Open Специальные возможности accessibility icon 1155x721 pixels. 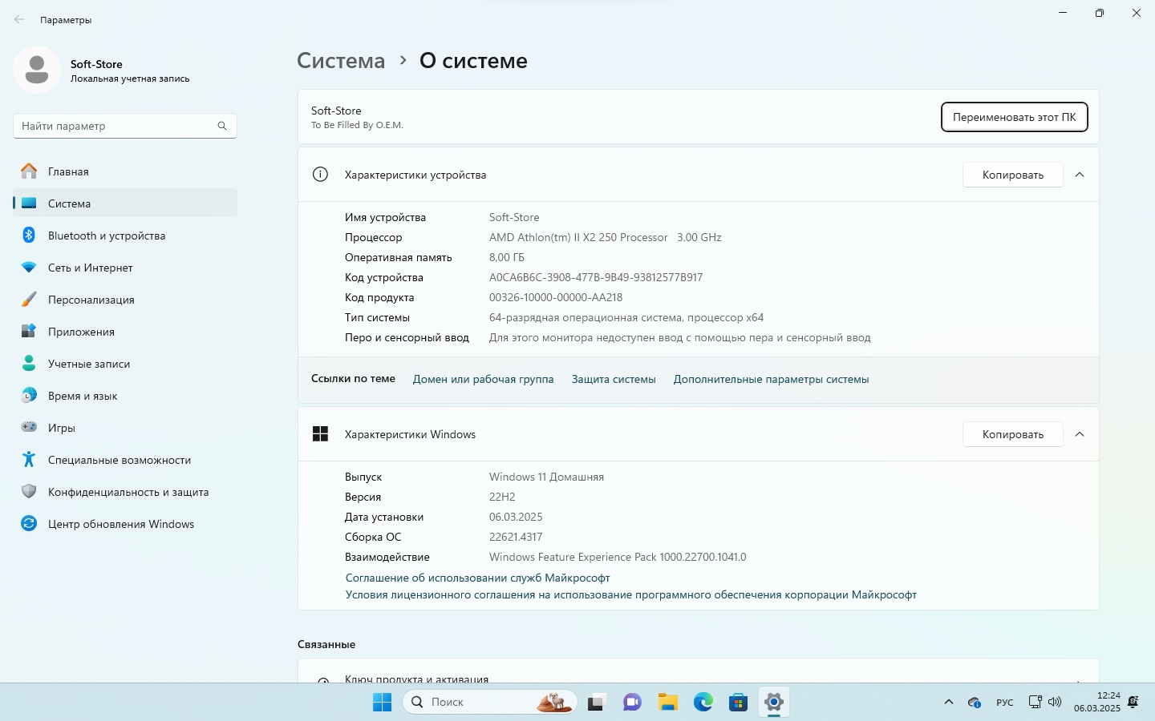(x=29, y=459)
